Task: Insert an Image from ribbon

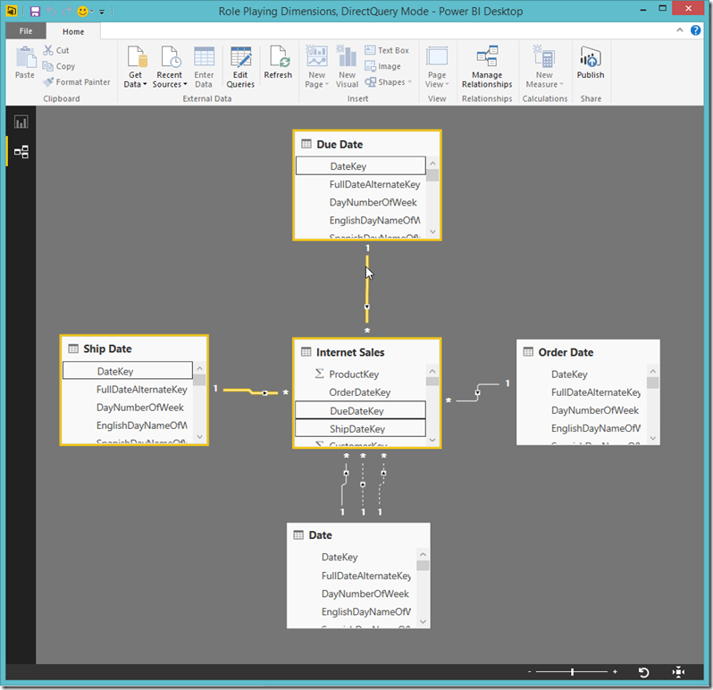Action: coord(383,66)
